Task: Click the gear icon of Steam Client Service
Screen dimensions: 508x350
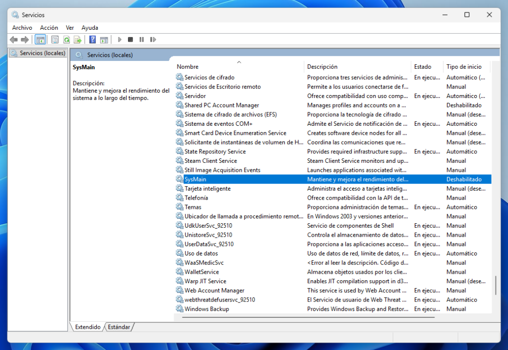Action: click(180, 160)
